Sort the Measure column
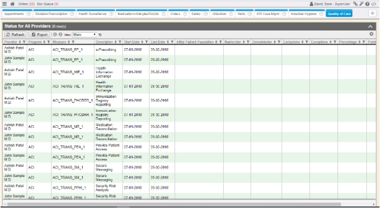Image resolution: width=380 pixels, height=208 pixels. tap(69, 42)
